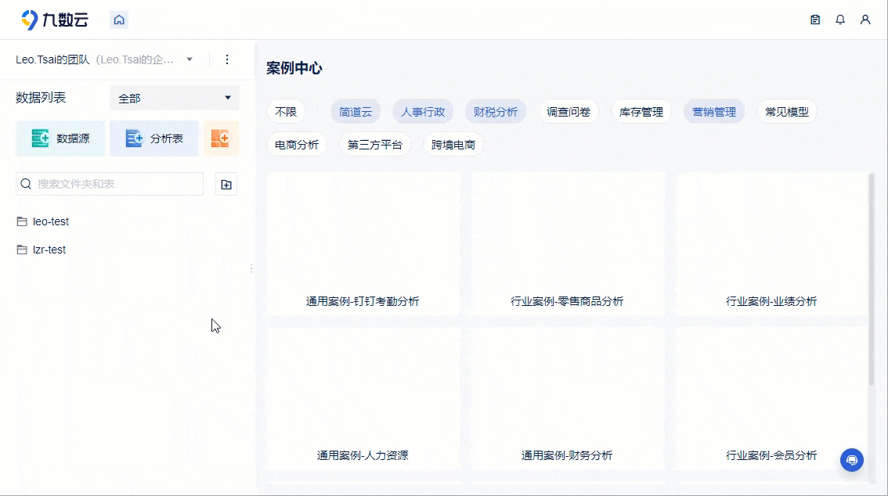The width and height of the screenshot is (888, 496).
Task: Toggle the 营销管理 category tag
Action: pos(714,112)
